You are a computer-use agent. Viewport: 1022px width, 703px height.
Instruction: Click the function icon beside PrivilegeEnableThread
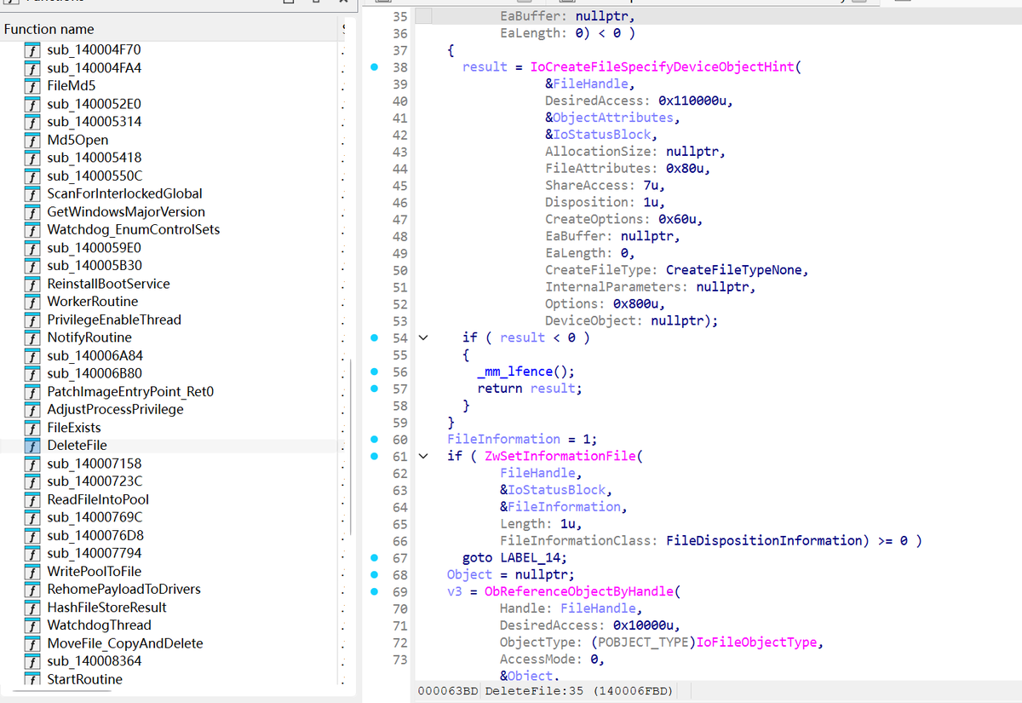click(32, 320)
